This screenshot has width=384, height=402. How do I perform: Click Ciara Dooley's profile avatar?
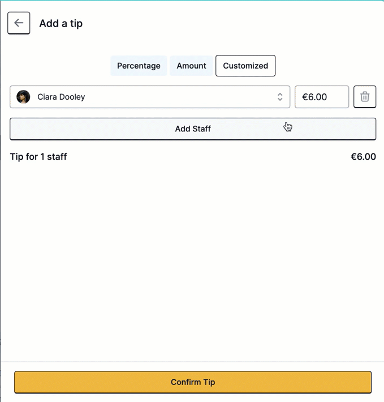(x=23, y=97)
